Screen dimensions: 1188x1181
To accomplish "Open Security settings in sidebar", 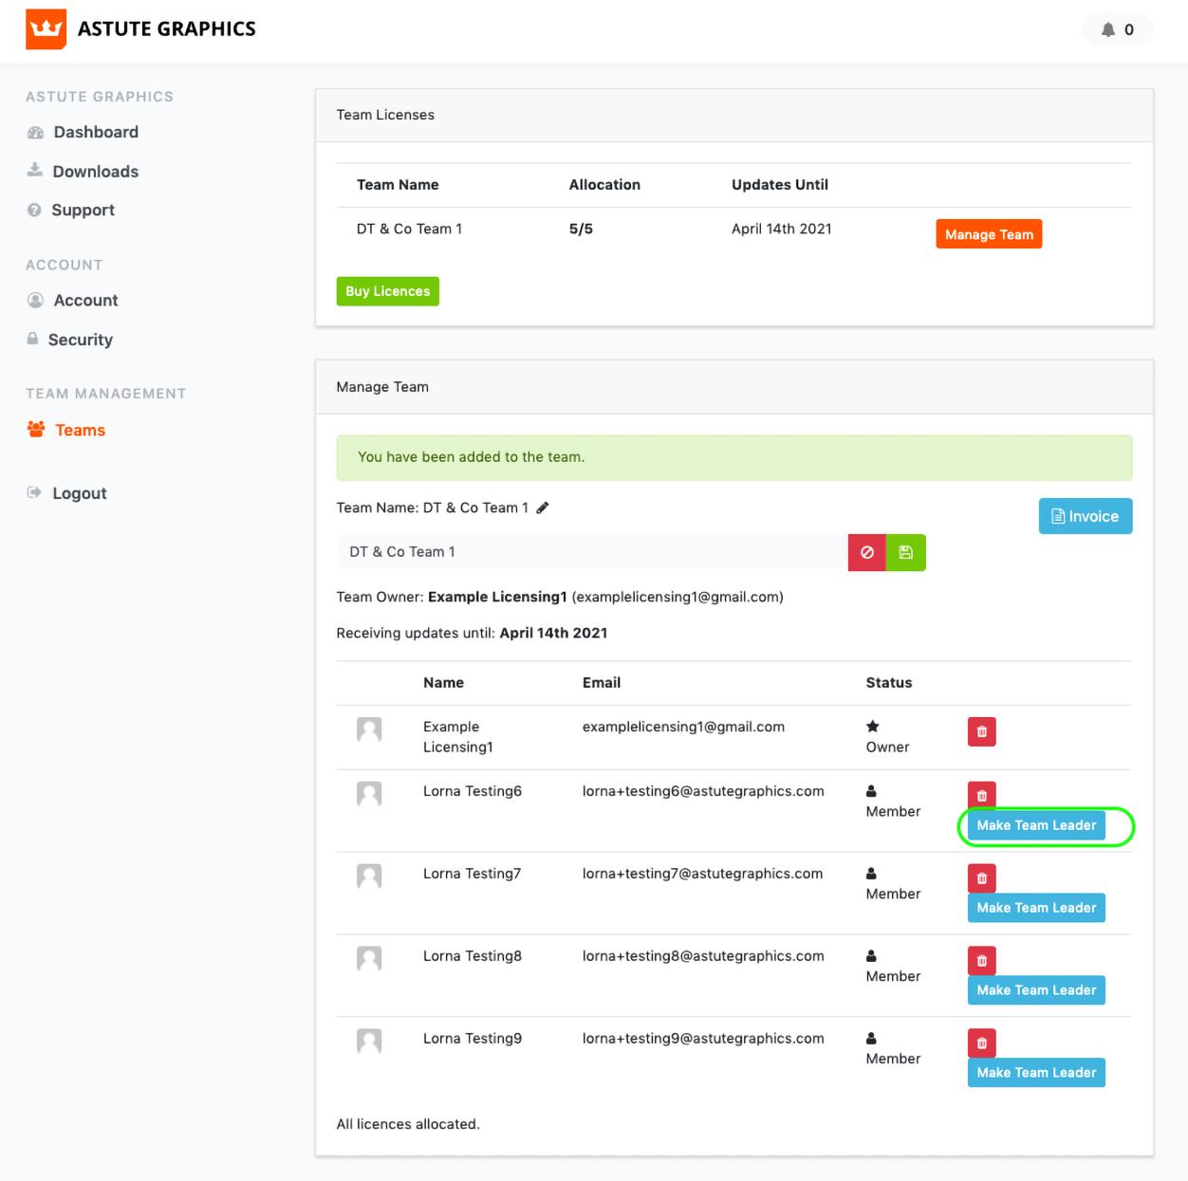I will 80,340.
